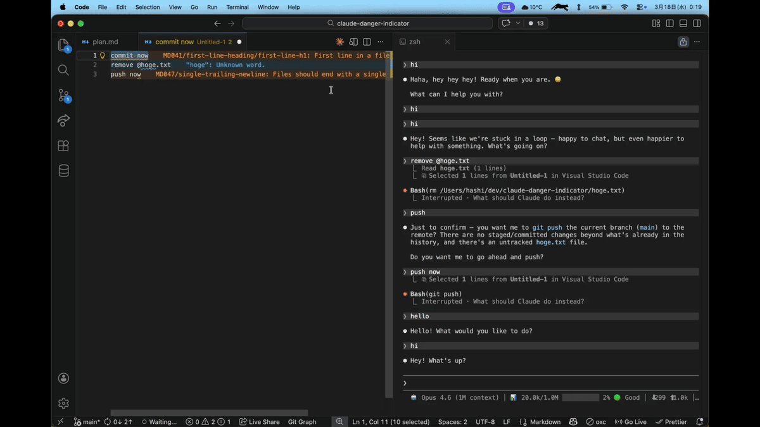
Task: Show the lightbulb code action on line 1
Action: [x=103, y=56]
